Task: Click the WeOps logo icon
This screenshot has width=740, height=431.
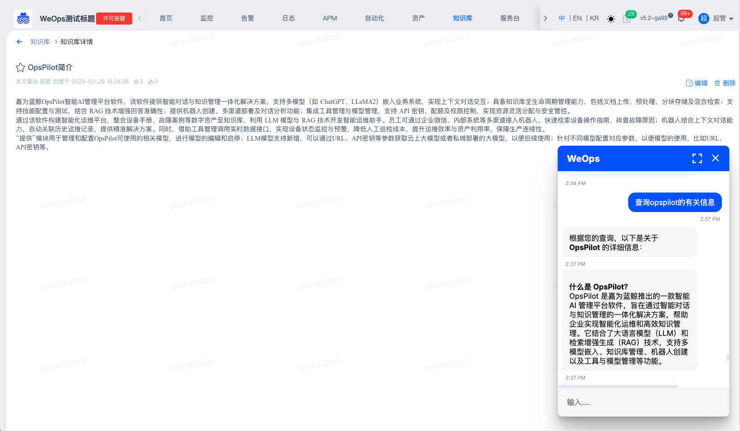Action: tap(23, 19)
